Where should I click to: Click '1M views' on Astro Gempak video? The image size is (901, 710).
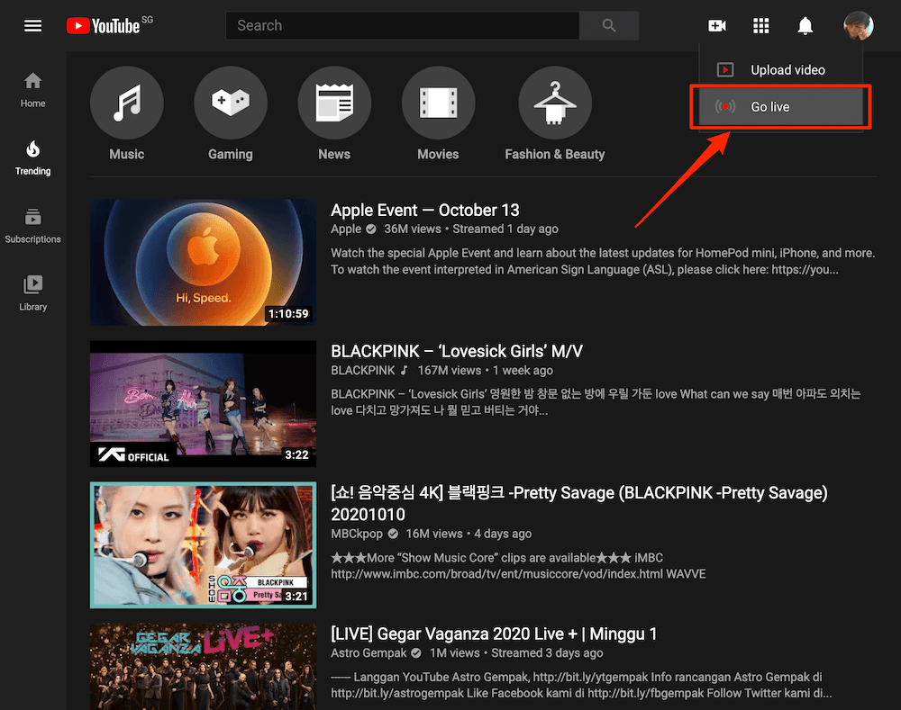(454, 653)
